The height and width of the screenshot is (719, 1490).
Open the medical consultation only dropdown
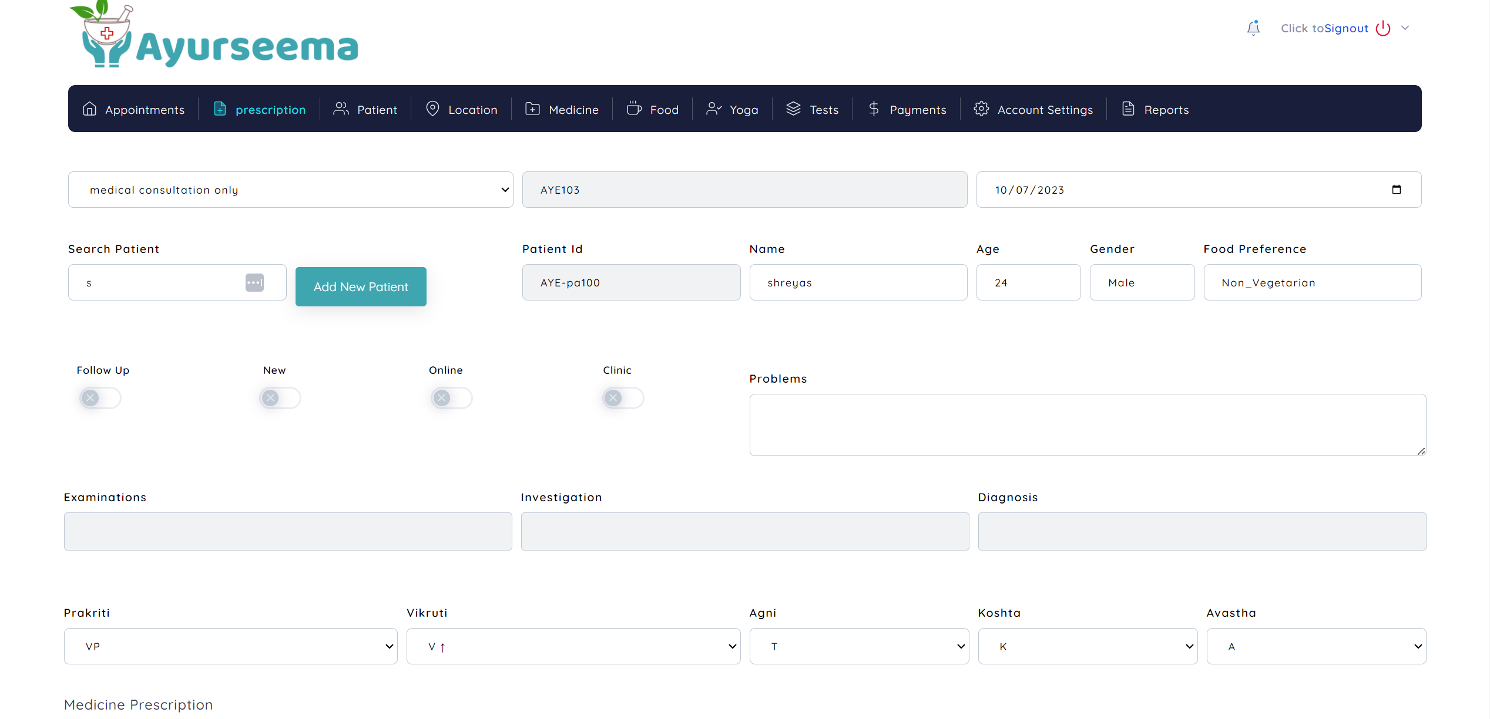[x=290, y=190]
